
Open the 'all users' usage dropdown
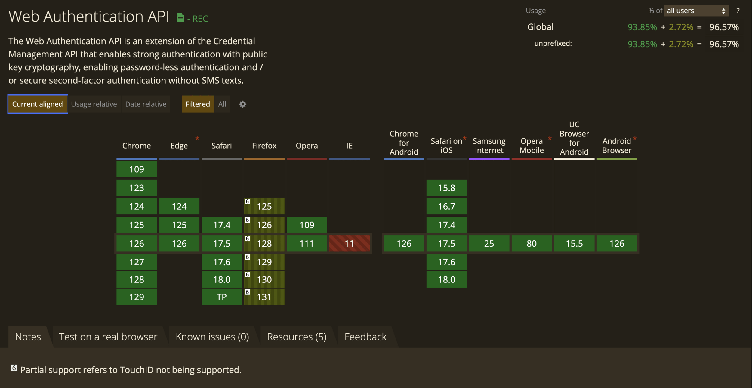696,11
